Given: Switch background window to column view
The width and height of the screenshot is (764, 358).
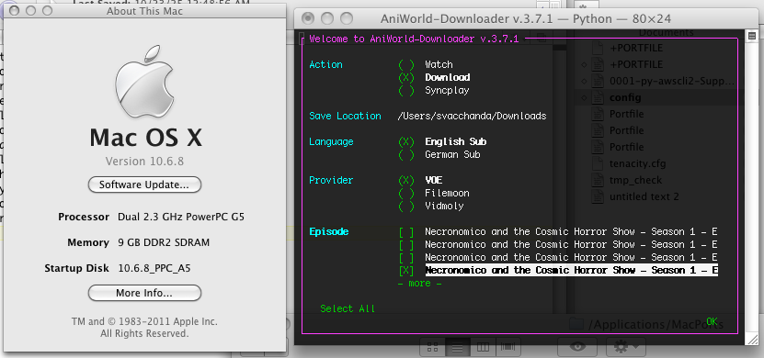Looking at the screenshot, I should (x=483, y=347).
